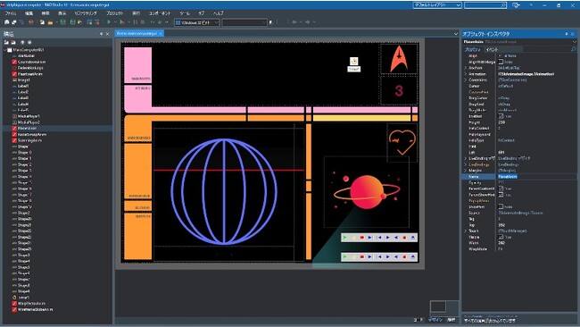Click the desktop layout icon in the title bar
Screen dimensions: 580x327
(x=516, y=5)
